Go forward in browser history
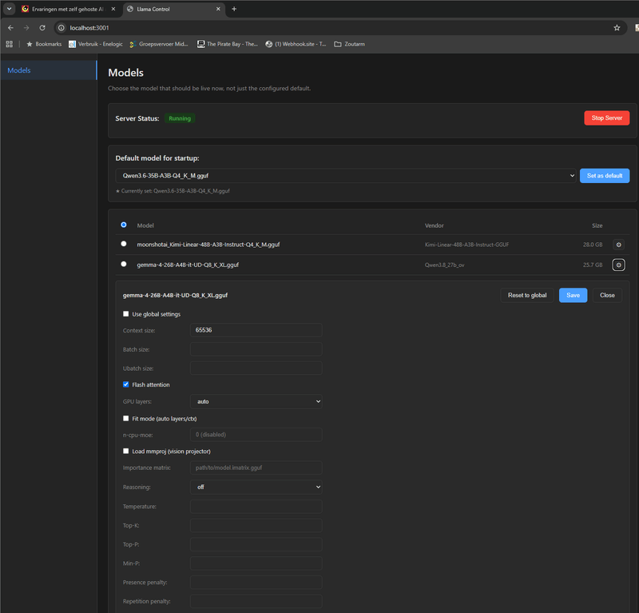Image resolution: width=639 pixels, height=613 pixels. click(26, 28)
